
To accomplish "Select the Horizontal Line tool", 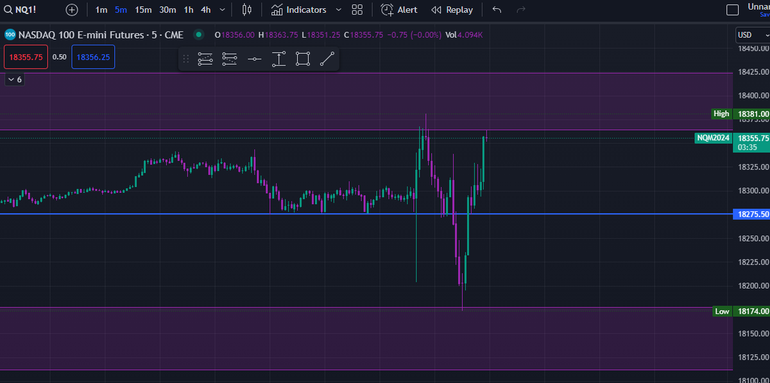I will (x=254, y=59).
